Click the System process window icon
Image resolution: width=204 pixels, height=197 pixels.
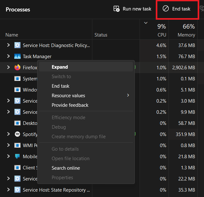(17, 78)
